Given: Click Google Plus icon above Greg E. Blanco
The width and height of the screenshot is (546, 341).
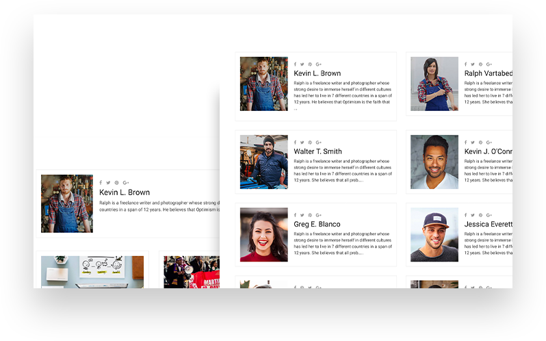Looking at the screenshot, I should coord(318,215).
